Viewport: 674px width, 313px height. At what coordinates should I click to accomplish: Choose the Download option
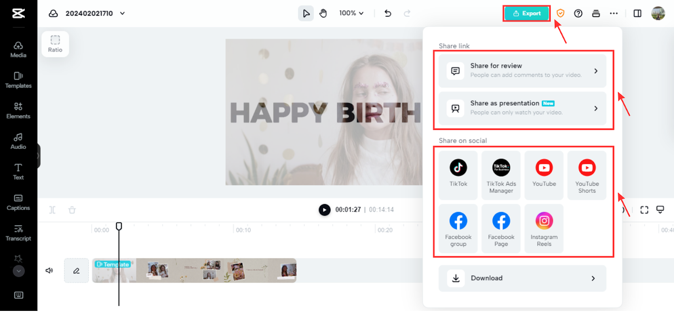[x=522, y=278]
